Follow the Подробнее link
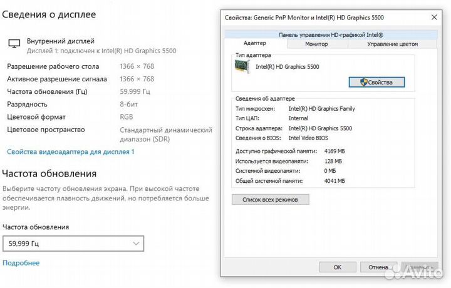Screen dimensions: 451x288 (x=21, y=263)
